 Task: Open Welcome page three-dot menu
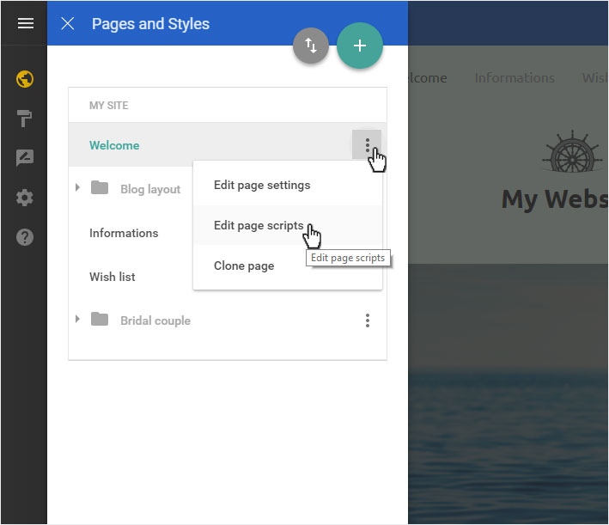367,144
